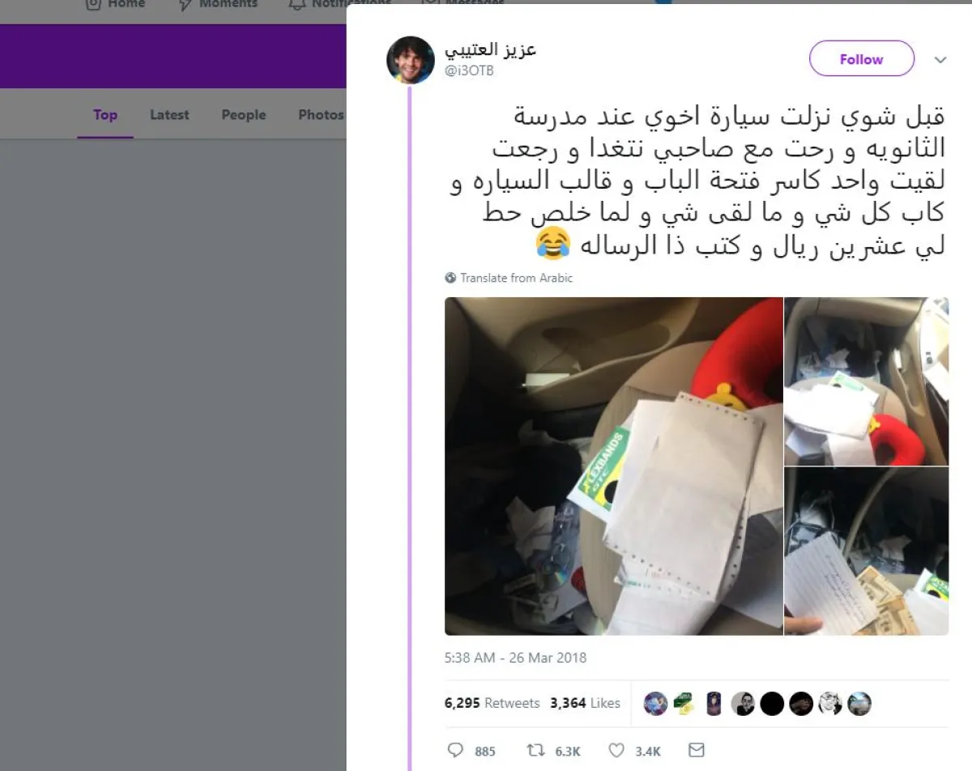The width and height of the screenshot is (972, 771).
Task: Open the @i3OTB profile avatar
Action: point(411,60)
